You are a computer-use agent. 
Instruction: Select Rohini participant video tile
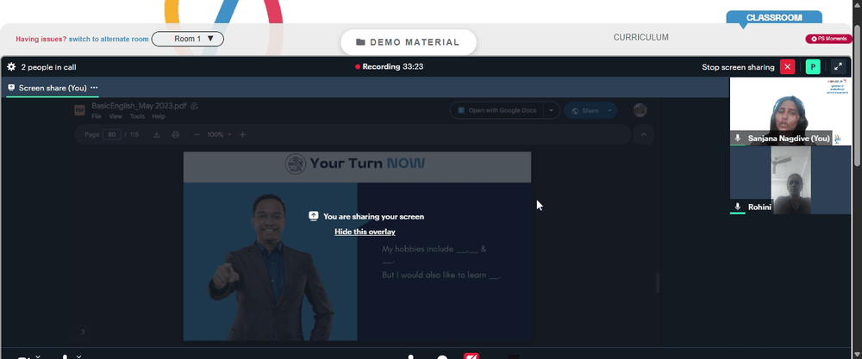coord(790,180)
